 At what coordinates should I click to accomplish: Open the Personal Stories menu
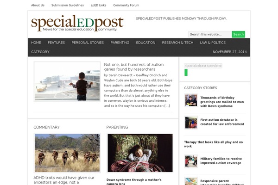[88, 43]
